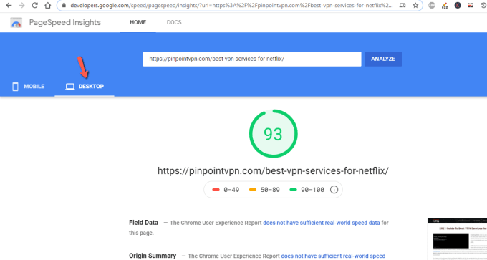
Task: Open Field Data insufficient speed data link
Action: (x=322, y=223)
